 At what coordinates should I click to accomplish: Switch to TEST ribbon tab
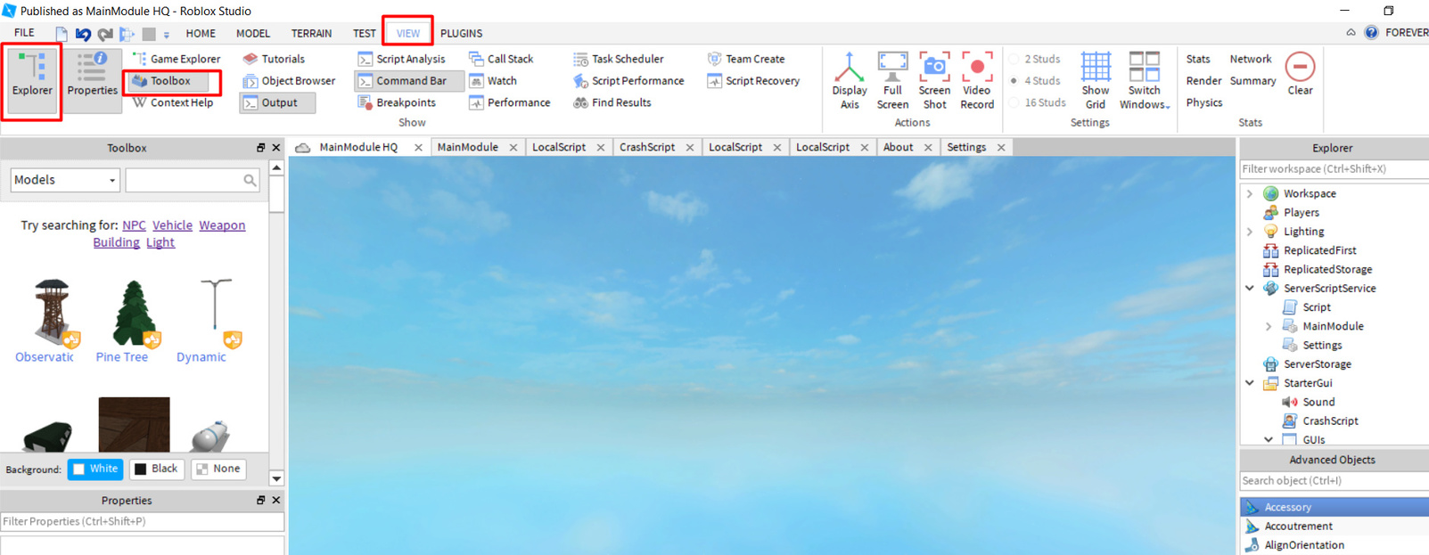point(364,33)
